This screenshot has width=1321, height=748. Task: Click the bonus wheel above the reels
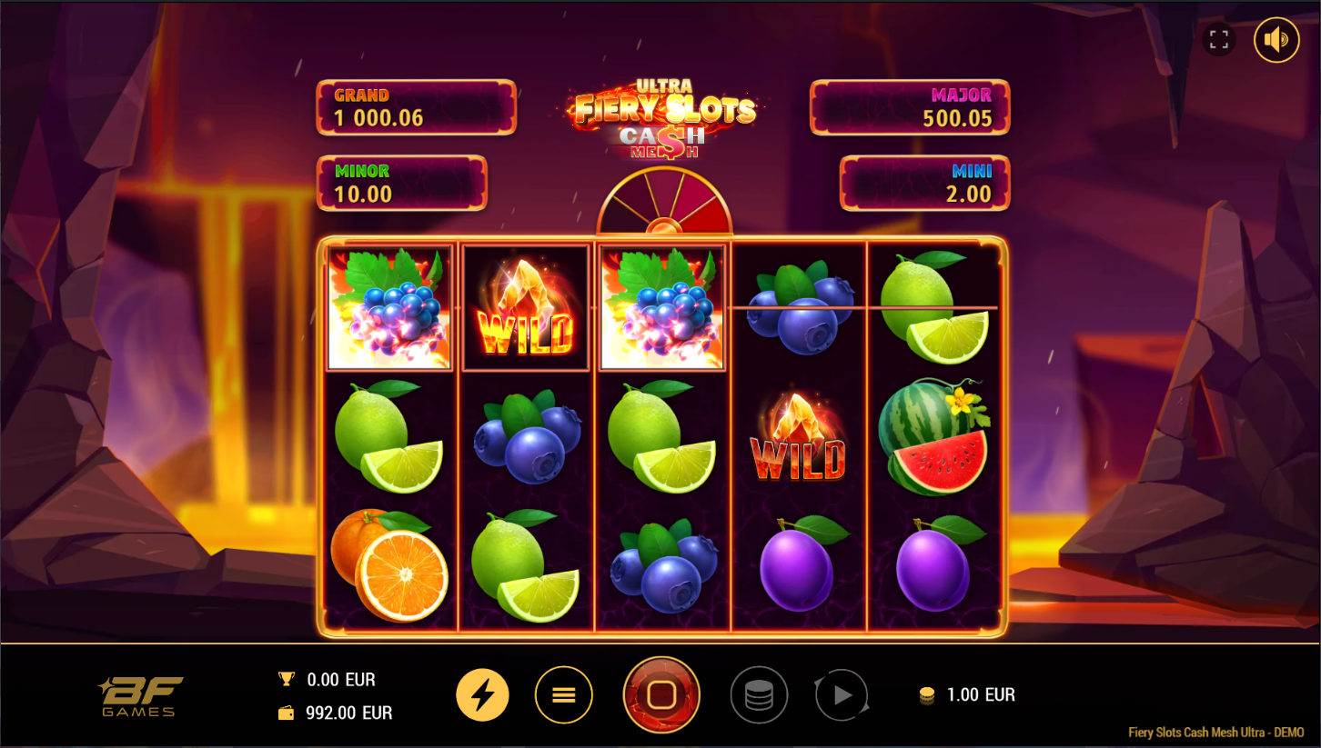point(664,202)
